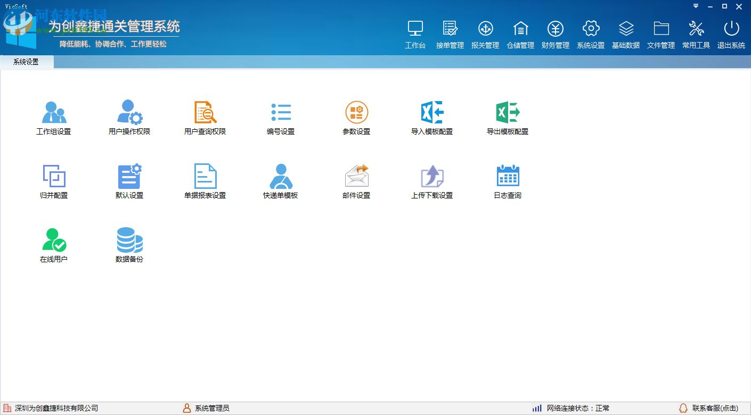The image size is (751, 415).
Task: Open 归并配置 merge configuration
Action: pyautogui.click(x=54, y=182)
